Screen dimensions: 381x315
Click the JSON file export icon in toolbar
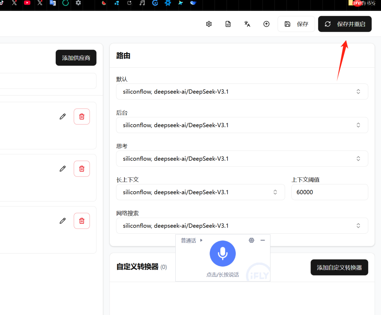click(x=228, y=24)
